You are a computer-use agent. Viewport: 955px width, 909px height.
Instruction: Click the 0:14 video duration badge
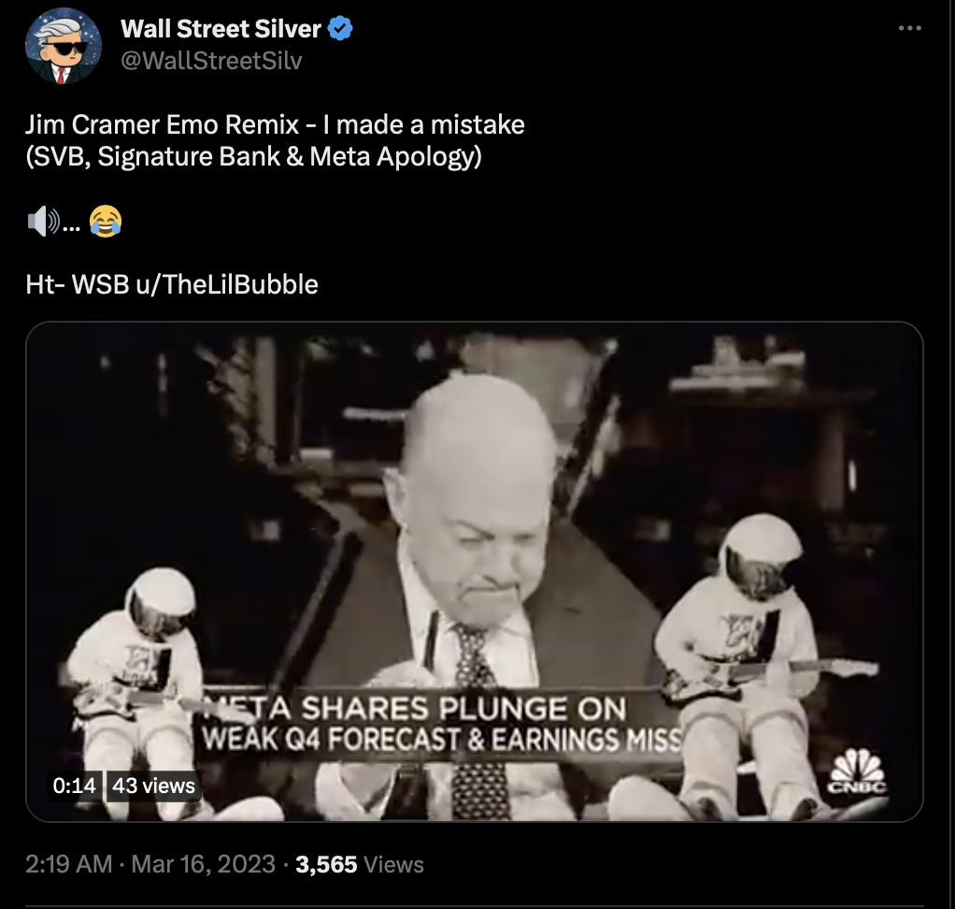pyautogui.click(x=75, y=786)
